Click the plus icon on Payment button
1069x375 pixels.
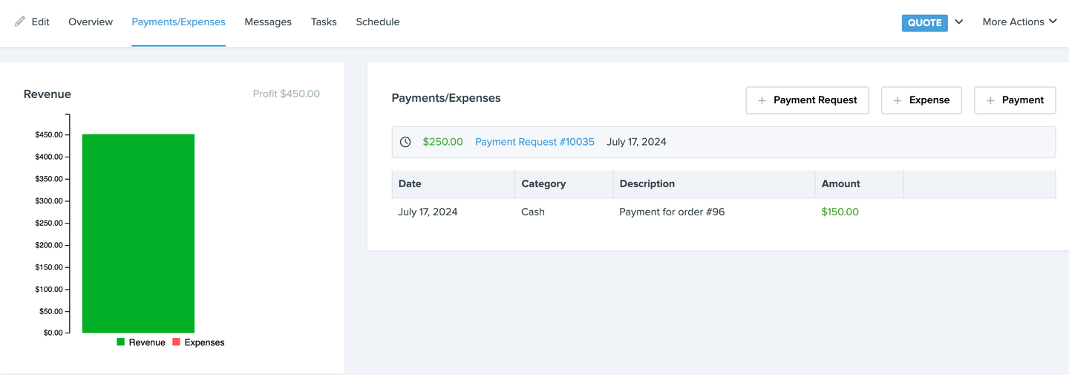[990, 100]
